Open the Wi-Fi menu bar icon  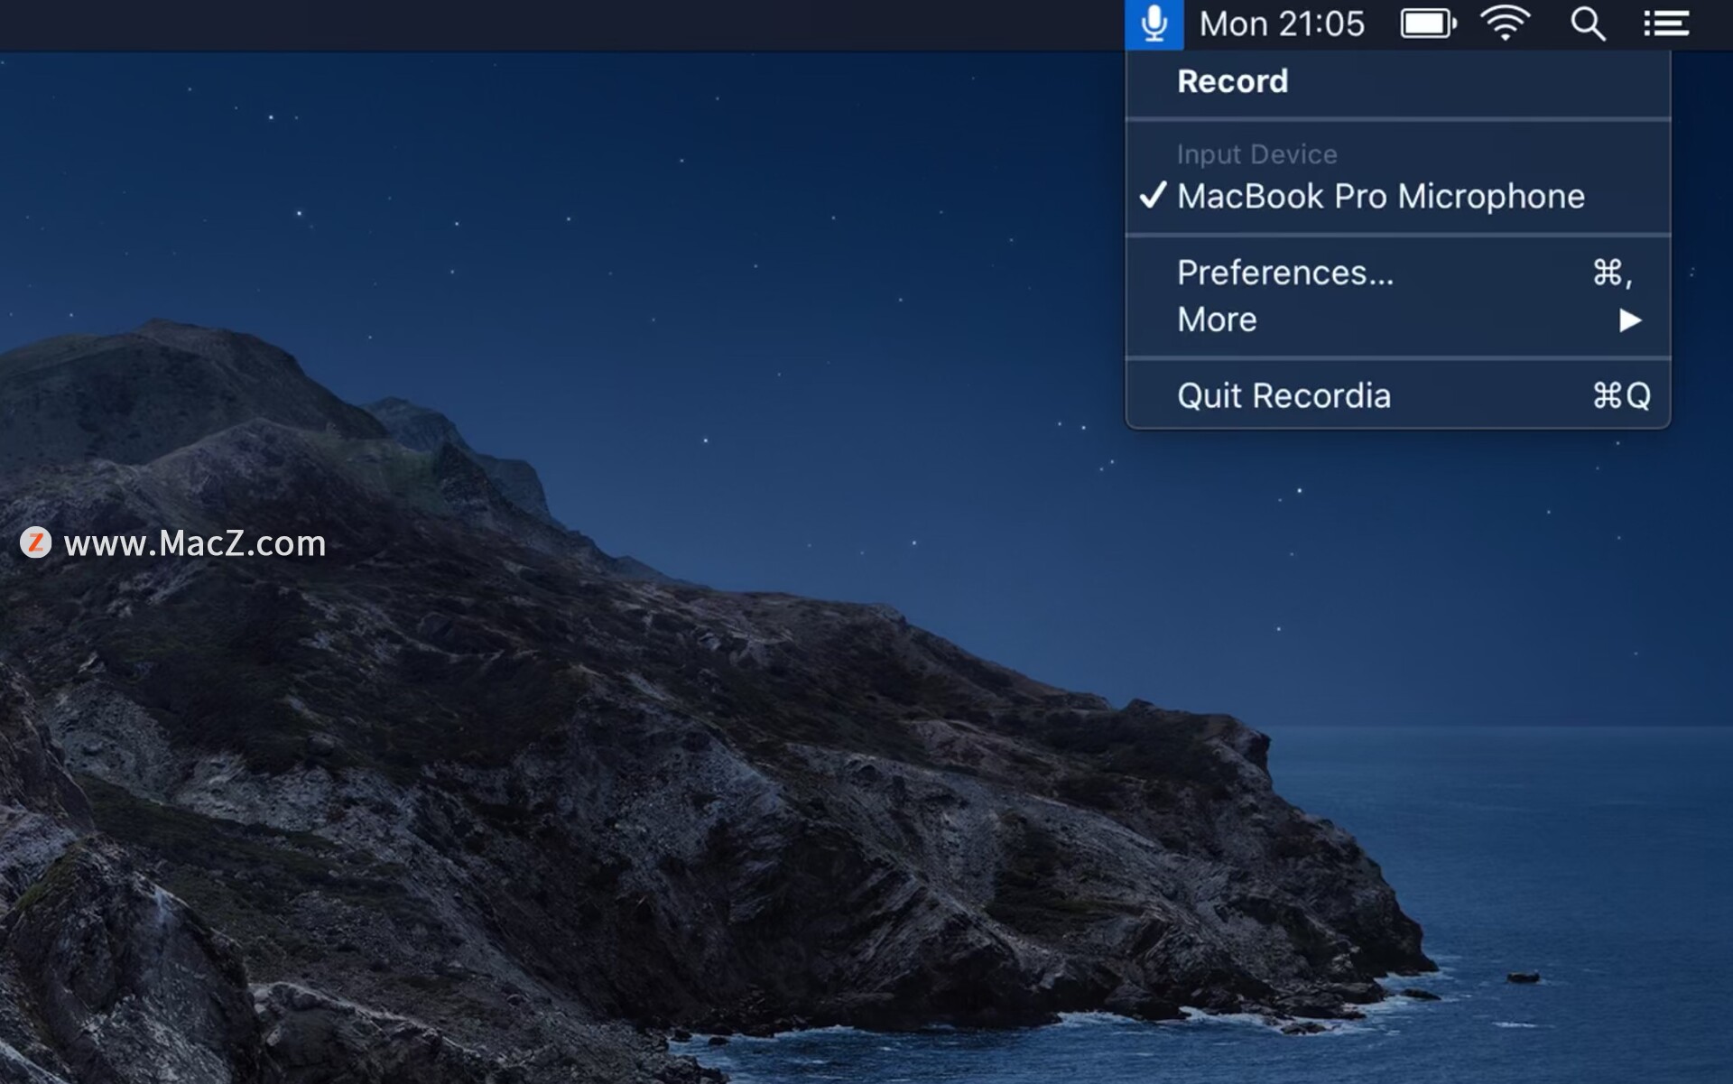tap(1506, 23)
